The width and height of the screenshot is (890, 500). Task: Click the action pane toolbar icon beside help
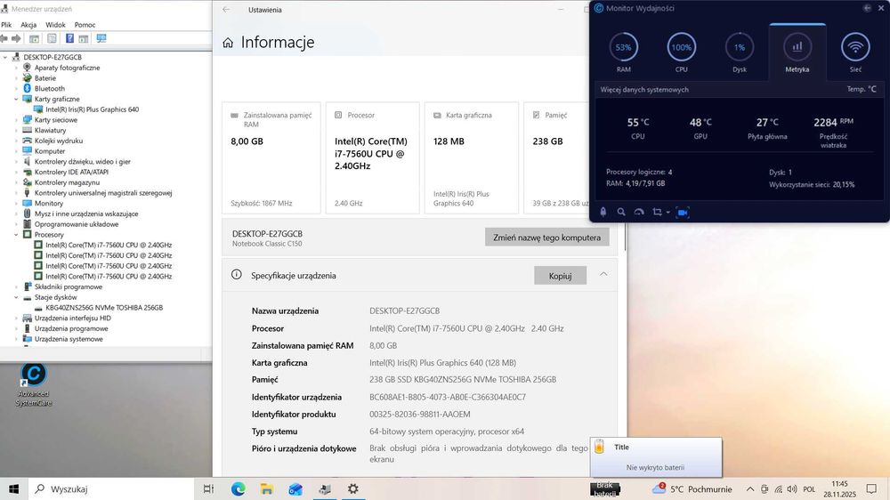click(84, 38)
